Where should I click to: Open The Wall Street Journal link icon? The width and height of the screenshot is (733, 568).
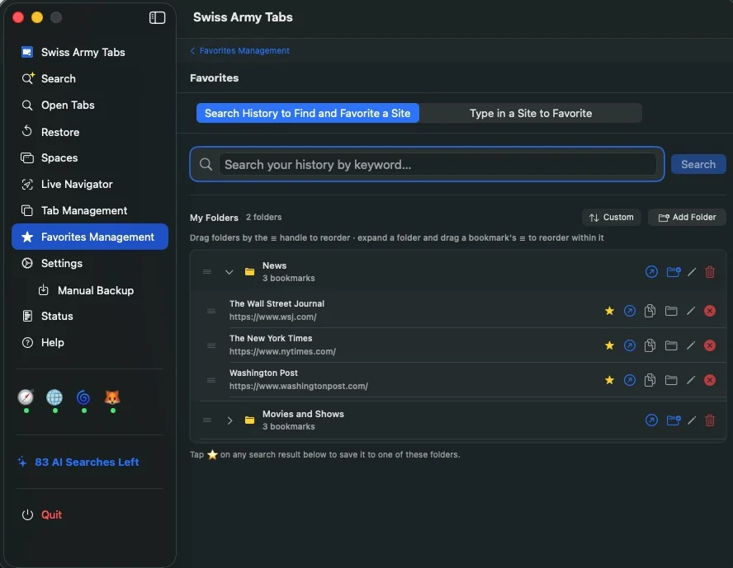630,311
